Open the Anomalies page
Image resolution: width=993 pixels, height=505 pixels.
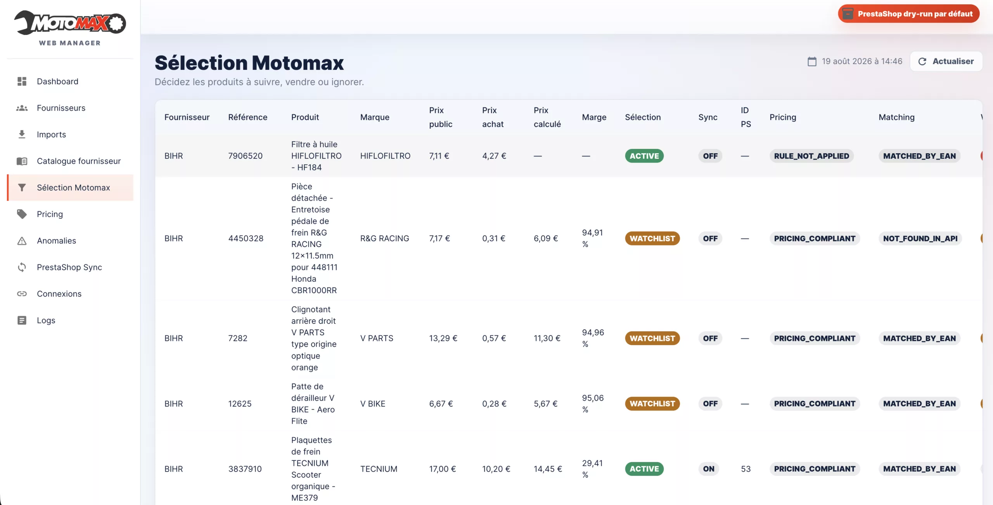point(70,241)
